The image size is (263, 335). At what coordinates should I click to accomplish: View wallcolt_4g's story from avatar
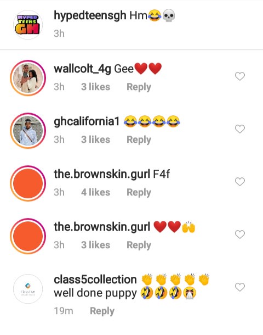[28, 78]
